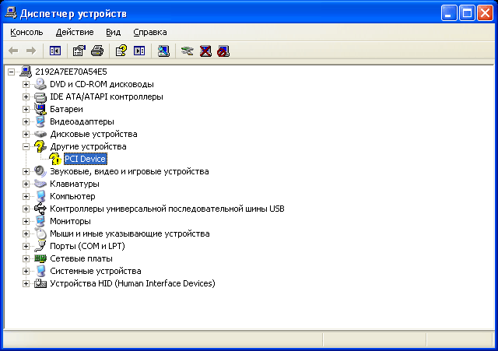Click the yellow question icon of Другие устройства
The width and height of the screenshot is (498, 351).
(40, 146)
